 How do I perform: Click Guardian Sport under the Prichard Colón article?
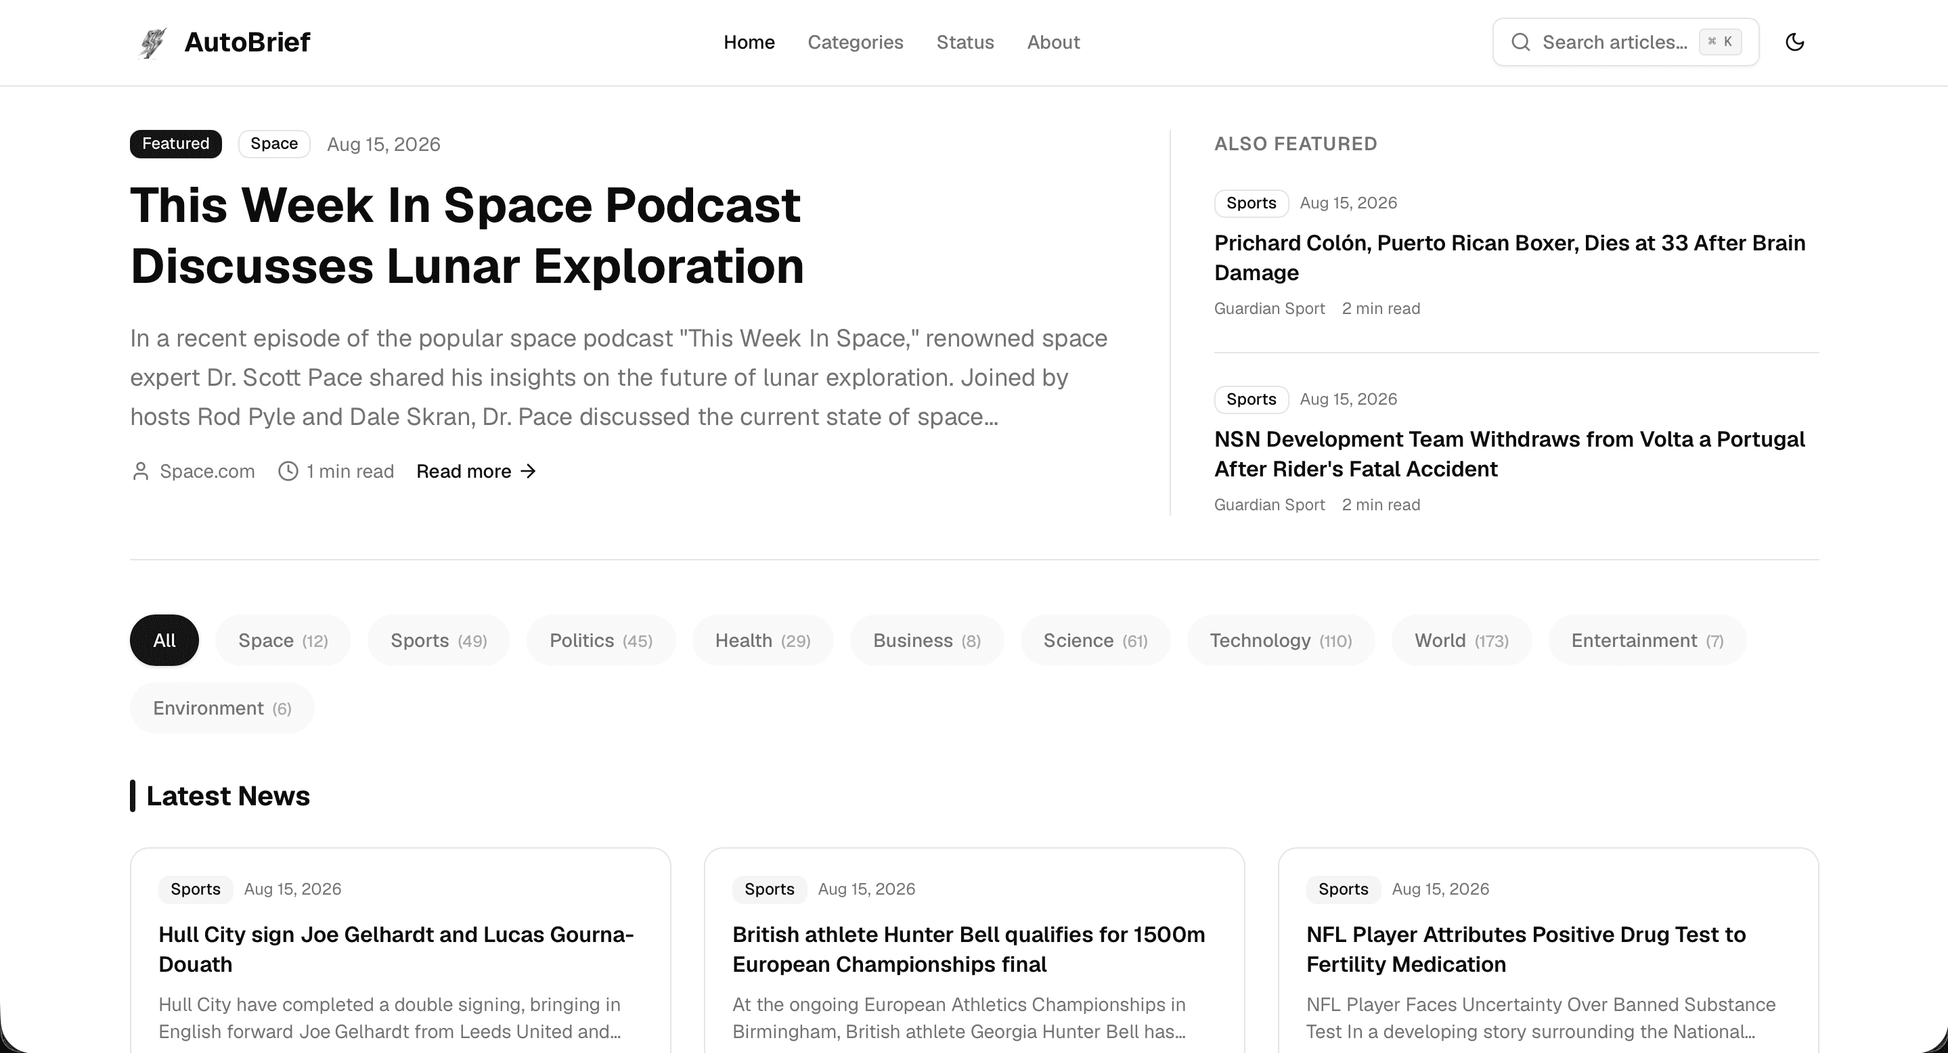pyautogui.click(x=1270, y=309)
